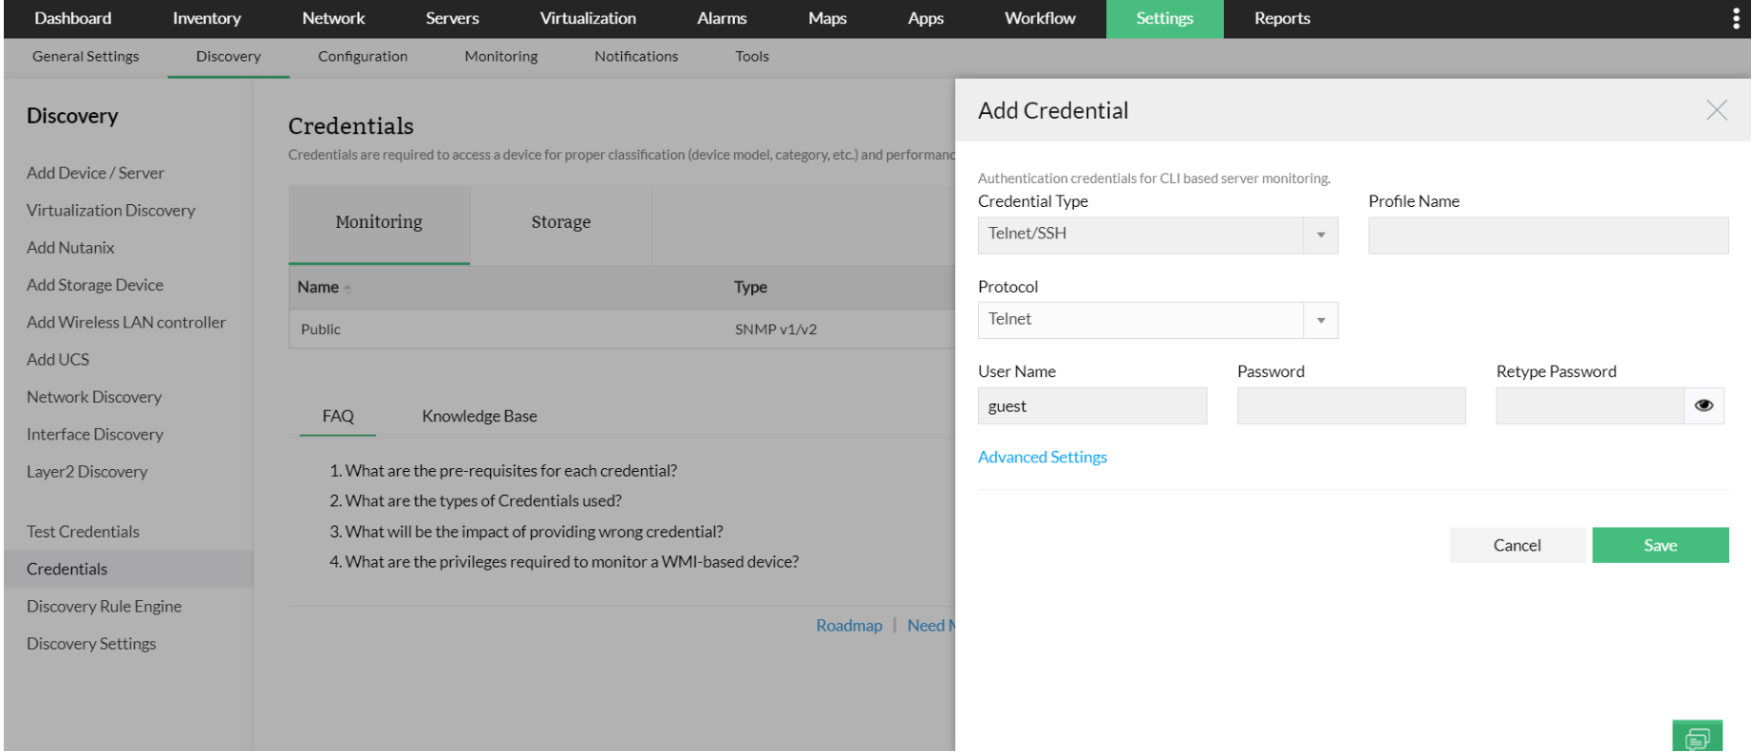1752x752 pixels.
Task: Focus the Profile Name field
Action: pyautogui.click(x=1547, y=235)
